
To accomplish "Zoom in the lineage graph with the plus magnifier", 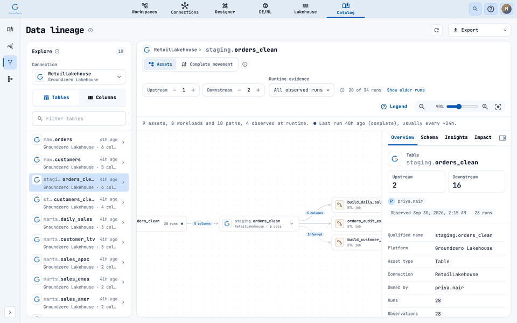I will (x=485, y=107).
